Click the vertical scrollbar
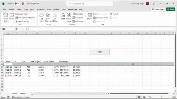 pos(176,61)
